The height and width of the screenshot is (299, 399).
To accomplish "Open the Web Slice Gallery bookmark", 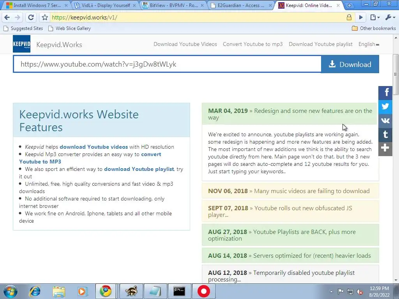I will click(69, 28).
